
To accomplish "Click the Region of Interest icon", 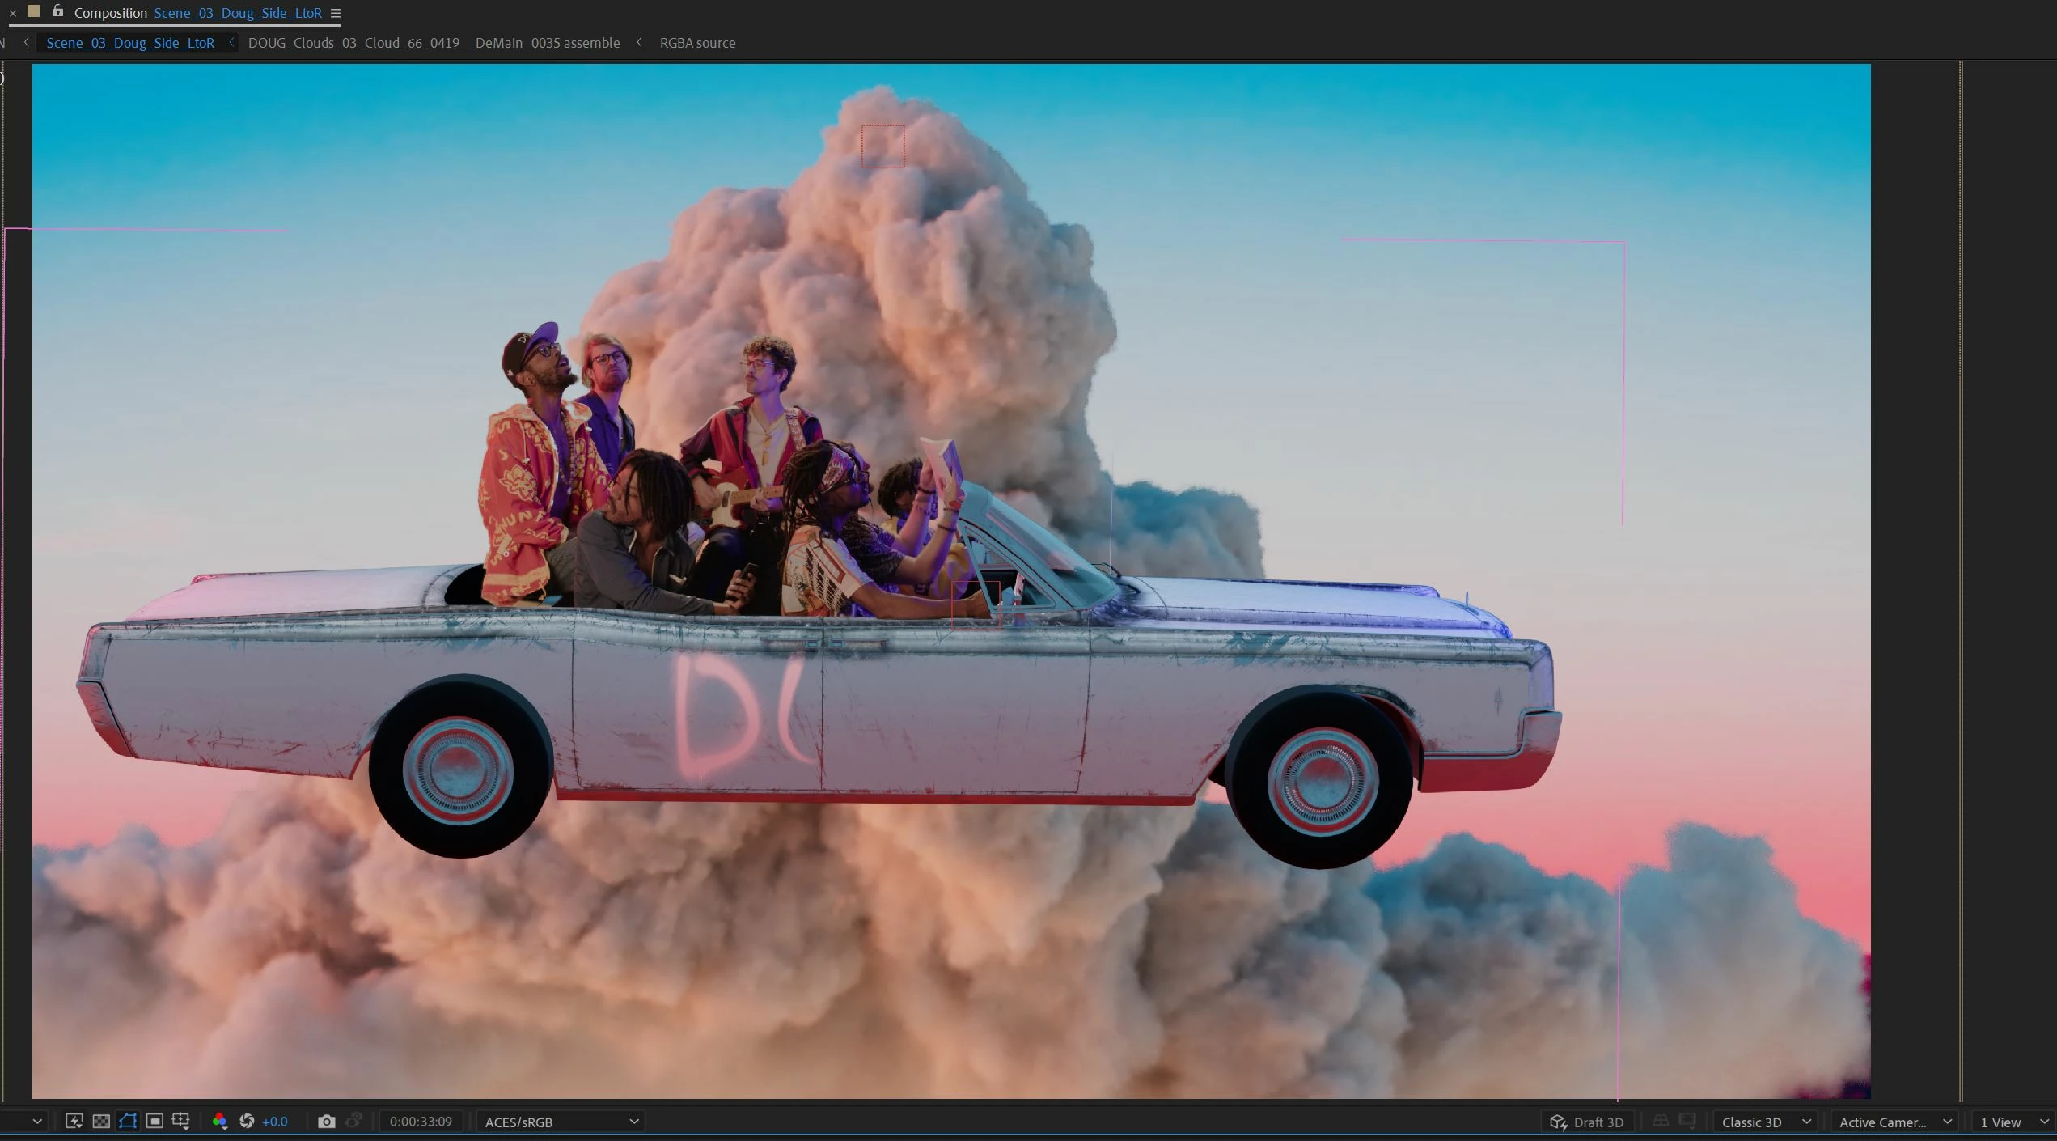I will [x=154, y=1121].
